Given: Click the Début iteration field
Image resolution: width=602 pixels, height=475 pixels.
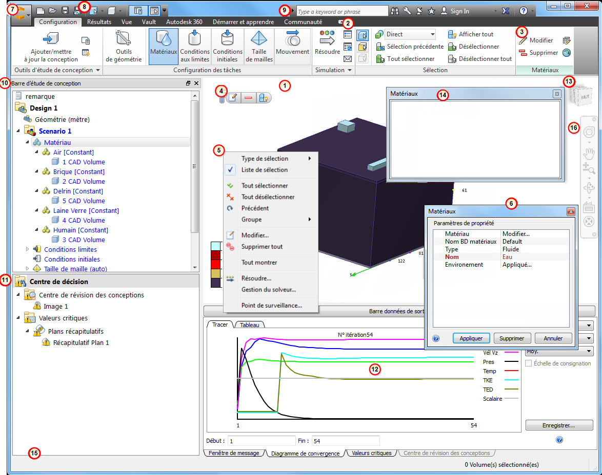Looking at the screenshot, I should (262, 441).
